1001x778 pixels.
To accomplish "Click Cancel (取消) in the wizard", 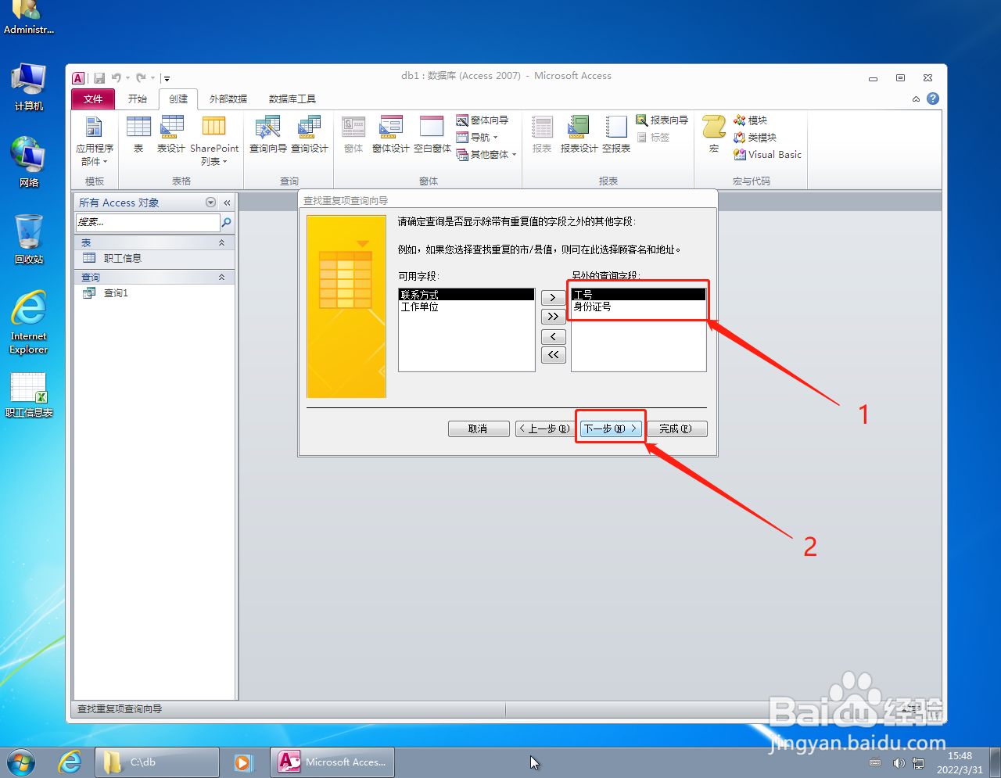I will (479, 428).
